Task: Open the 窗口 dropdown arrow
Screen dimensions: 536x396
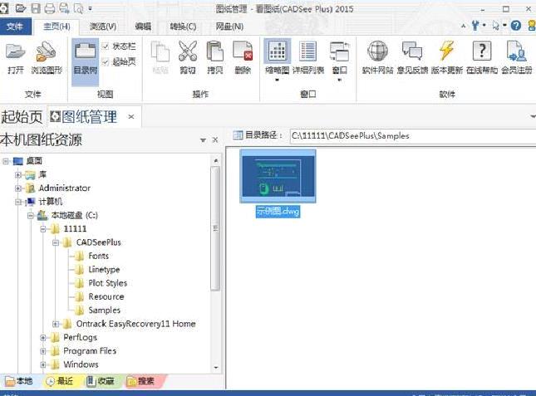Action: [339, 81]
